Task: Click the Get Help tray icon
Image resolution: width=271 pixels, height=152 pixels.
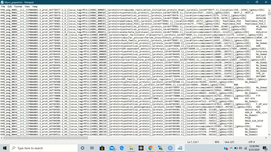Action: pos(226,148)
